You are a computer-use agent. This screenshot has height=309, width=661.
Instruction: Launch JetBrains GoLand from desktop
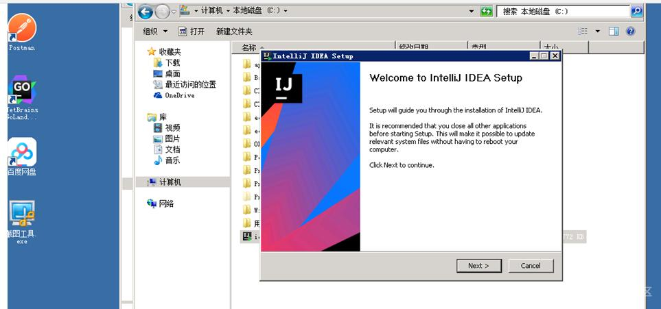(x=22, y=98)
